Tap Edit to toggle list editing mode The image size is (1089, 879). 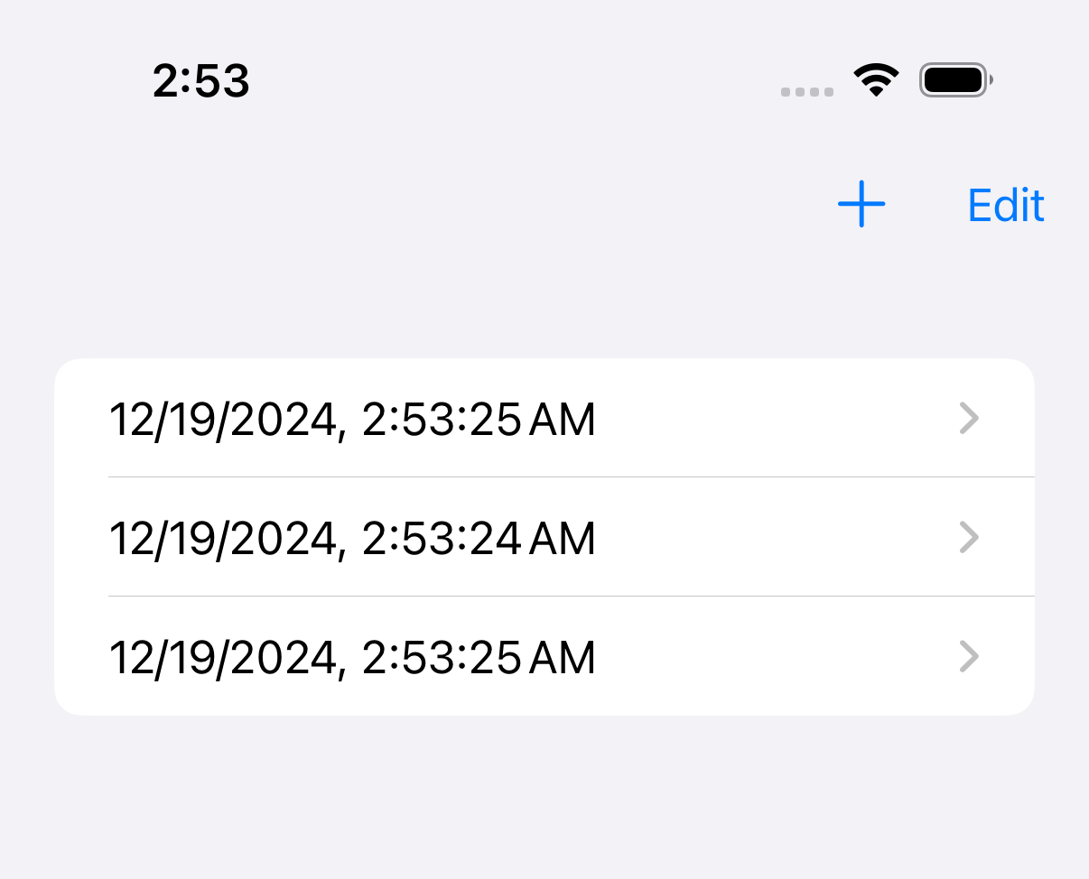(1005, 205)
